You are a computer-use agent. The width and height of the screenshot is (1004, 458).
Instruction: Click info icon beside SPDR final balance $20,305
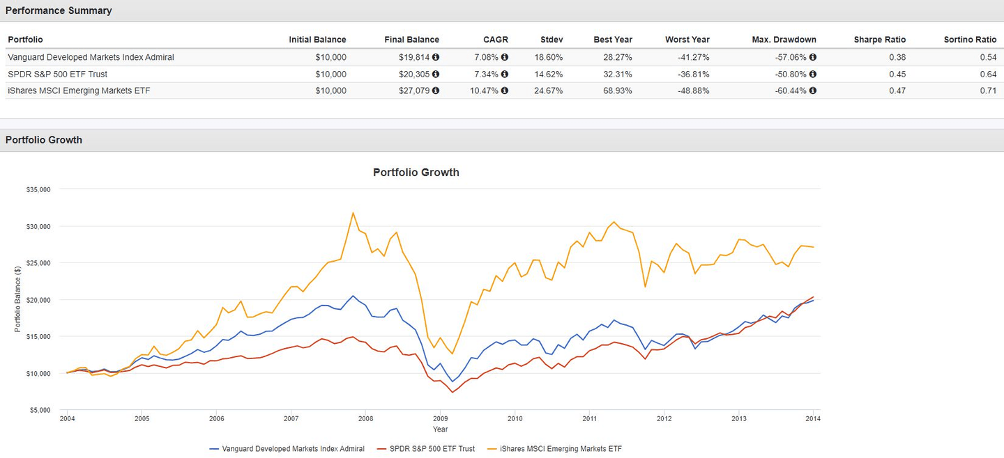[436, 74]
